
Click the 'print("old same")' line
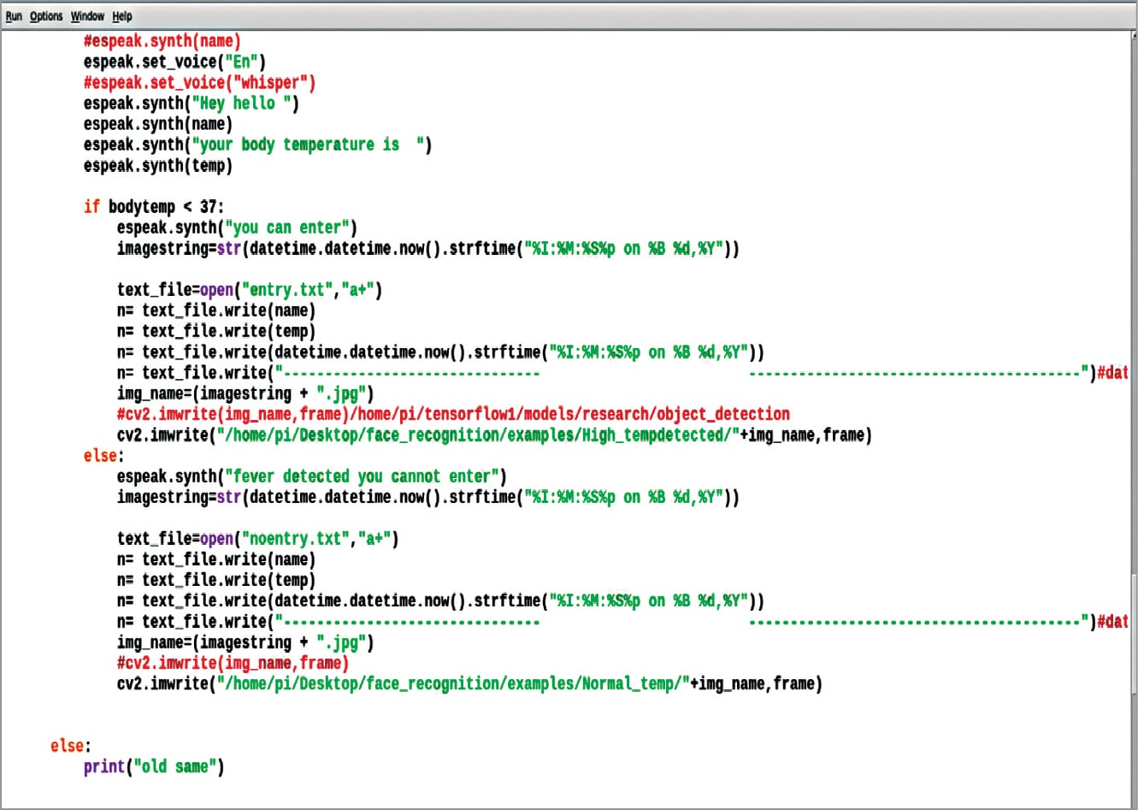(x=154, y=766)
